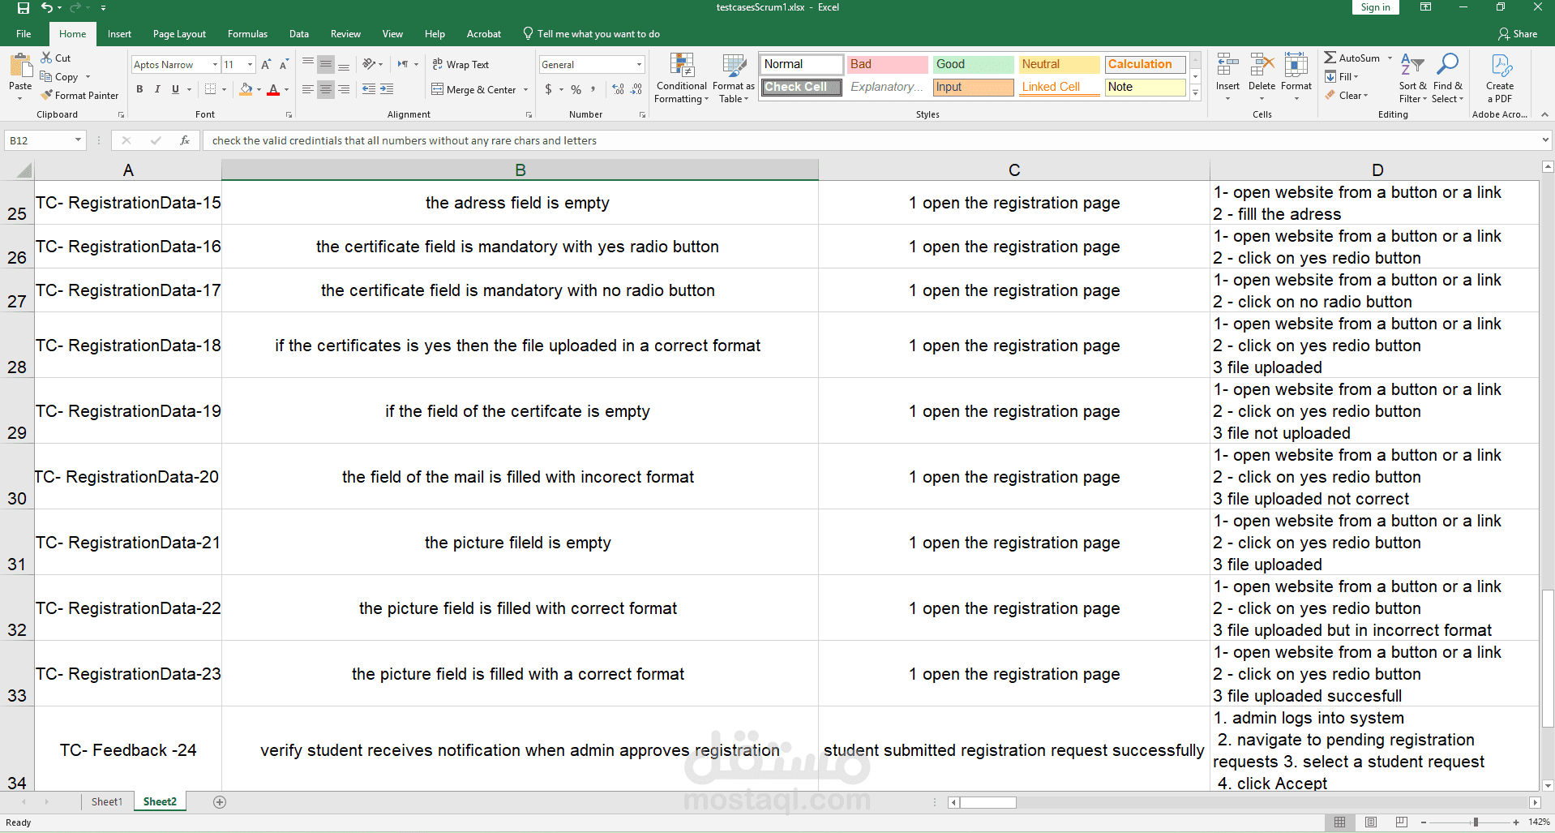Activate the Format Painter brush
The height and width of the screenshot is (833, 1555).
[x=79, y=96]
